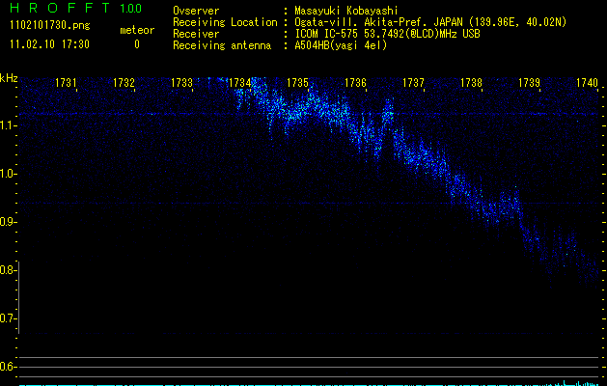Screen dimensions: 607x386
Task: Click the kHz axis unit label
Action: [x=9, y=78]
